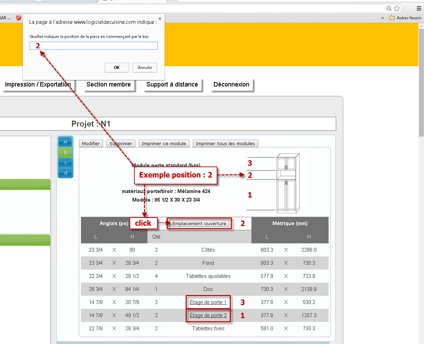Viewport: 424px width, 344px height.
Task: Switch to module tab A
Action: pos(65,142)
